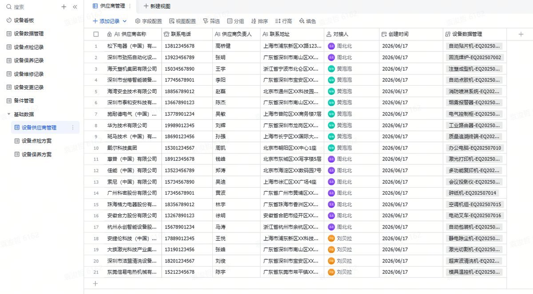533x294 pixels.
Task: Click the 对接人 column header
Action: (351, 34)
